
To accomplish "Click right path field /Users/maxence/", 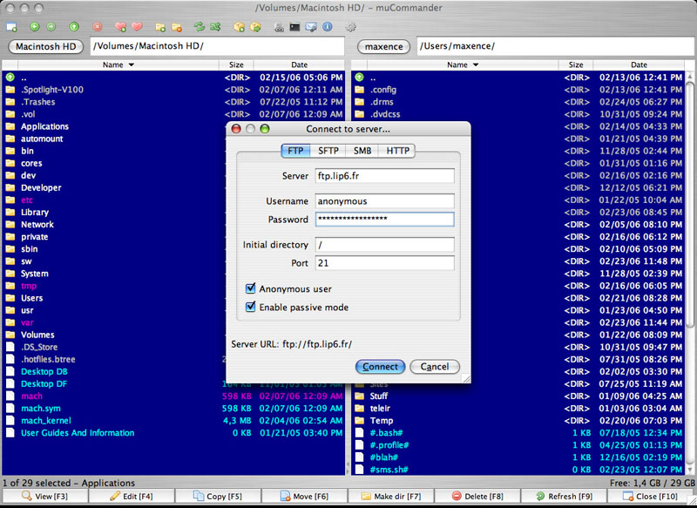I will [555, 46].
